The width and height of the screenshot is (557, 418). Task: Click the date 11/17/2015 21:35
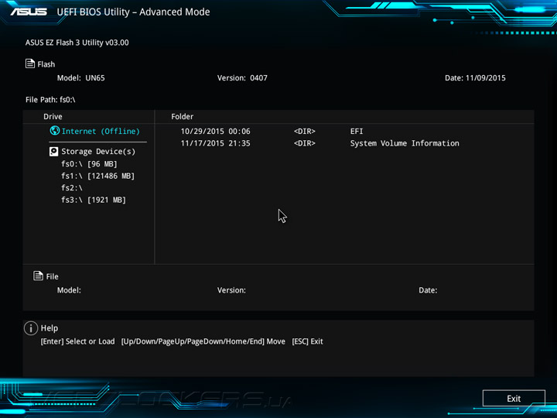(x=216, y=143)
